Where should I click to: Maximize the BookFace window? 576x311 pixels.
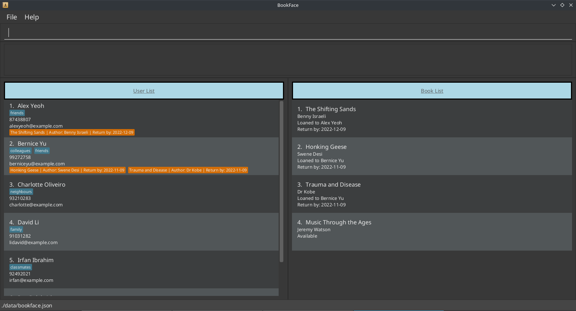[x=562, y=5]
